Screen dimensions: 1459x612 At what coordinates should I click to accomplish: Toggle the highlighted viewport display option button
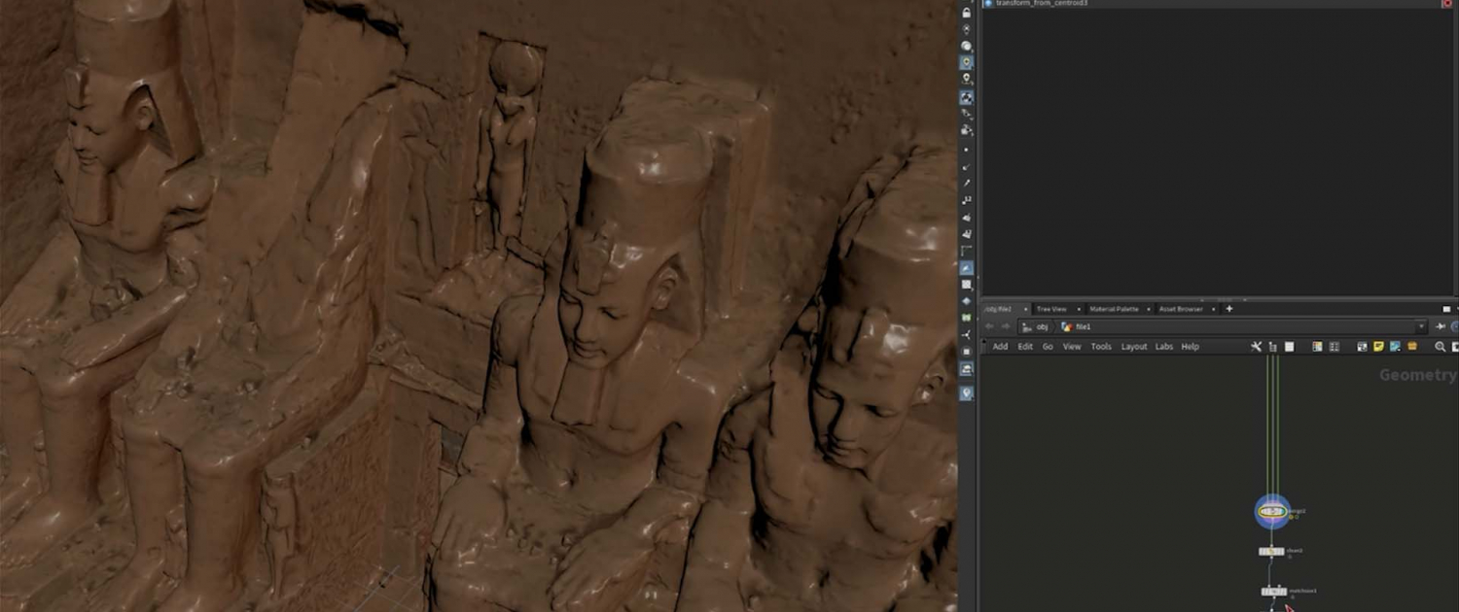click(966, 268)
